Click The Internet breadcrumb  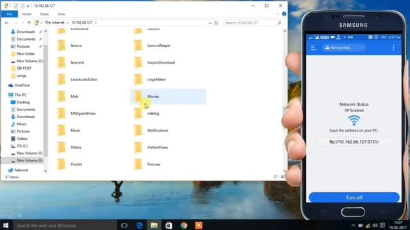[54, 23]
